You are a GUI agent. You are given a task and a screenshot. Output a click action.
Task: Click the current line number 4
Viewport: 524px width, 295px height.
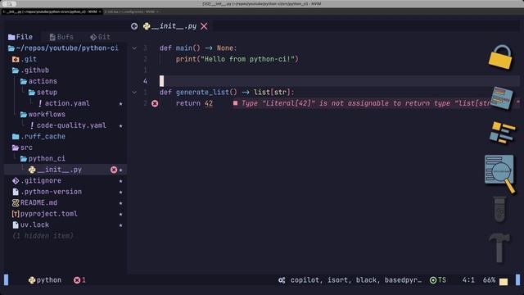pyautogui.click(x=145, y=81)
